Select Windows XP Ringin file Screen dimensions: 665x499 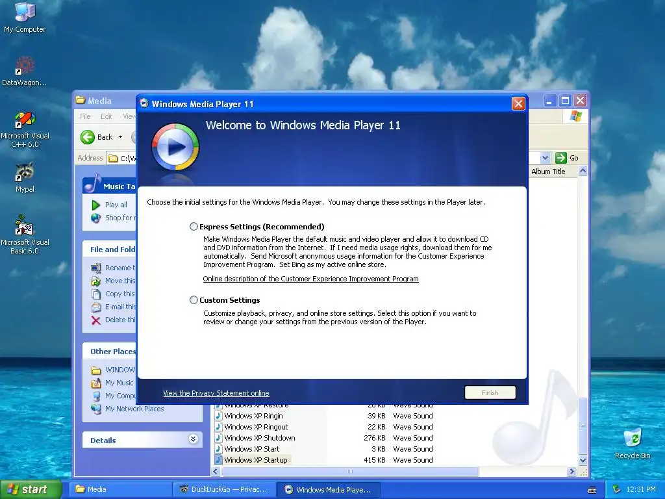coord(254,416)
